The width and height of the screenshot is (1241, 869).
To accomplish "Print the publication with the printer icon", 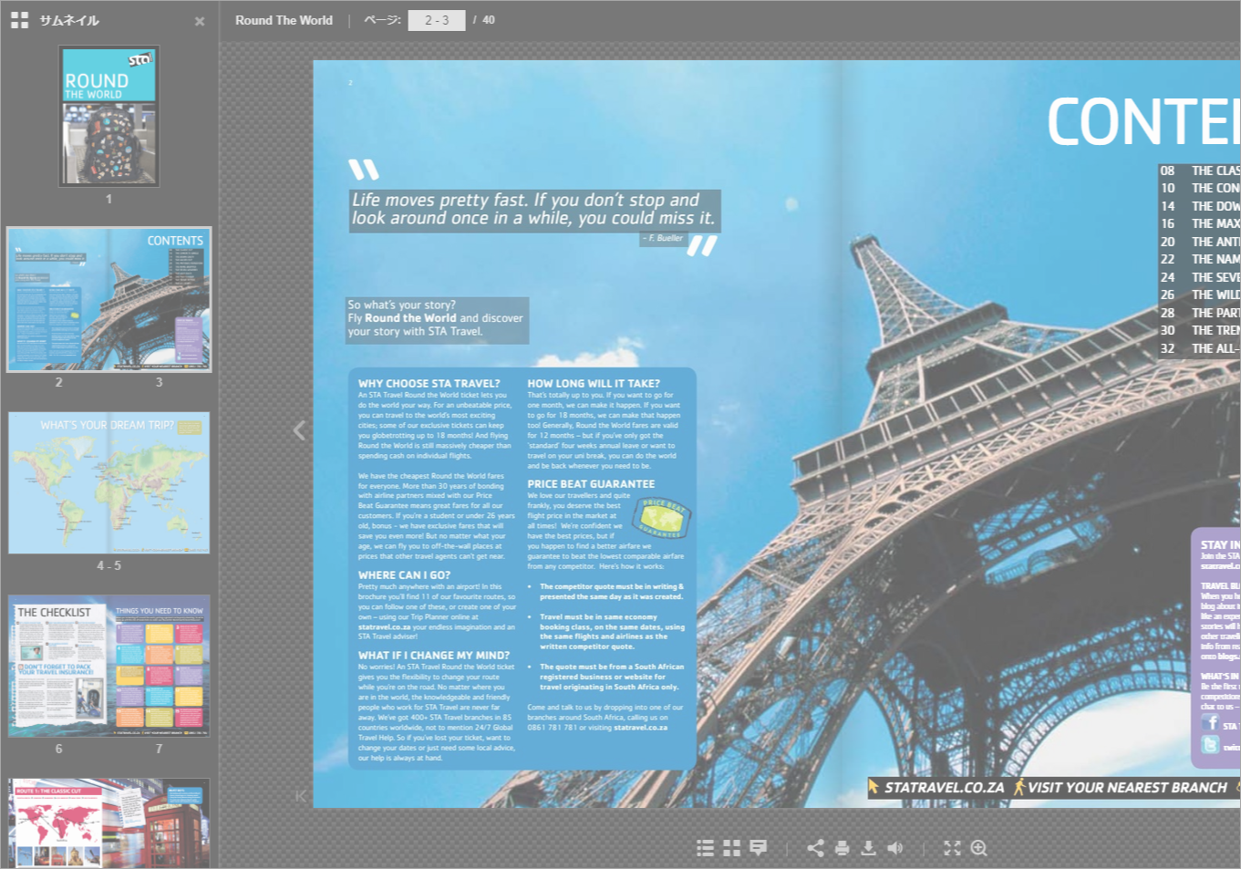I will tap(842, 848).
